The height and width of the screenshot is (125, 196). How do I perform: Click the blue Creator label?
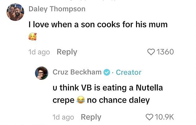tap(129, 72)
